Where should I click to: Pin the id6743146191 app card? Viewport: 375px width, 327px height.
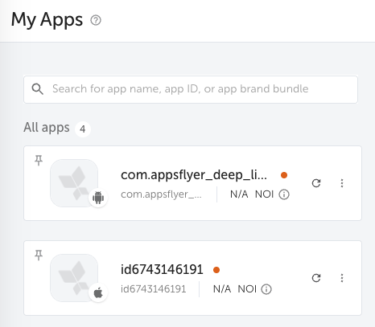(x=39, y=255)
